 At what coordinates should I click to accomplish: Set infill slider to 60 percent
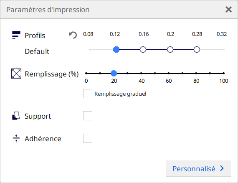click(x=169, y=74)
